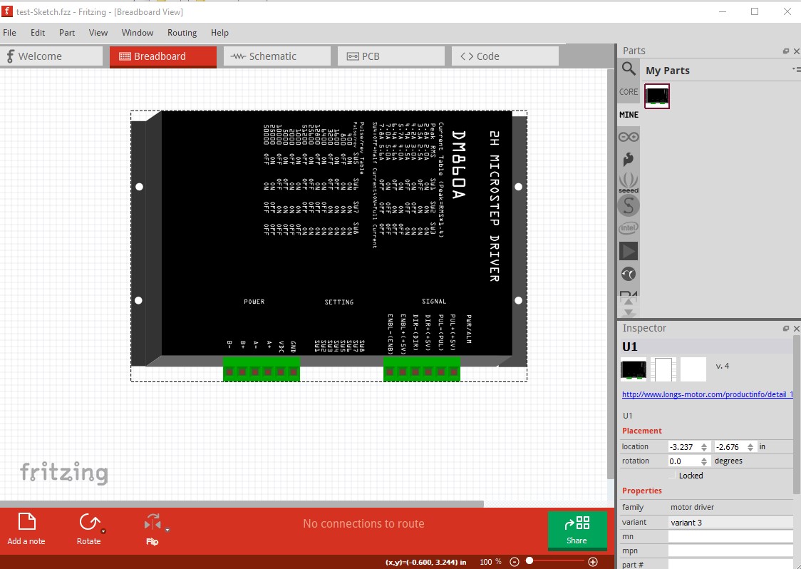801x569 pixels.
Task: Click the mpn property field
Action: click(730, 550)
